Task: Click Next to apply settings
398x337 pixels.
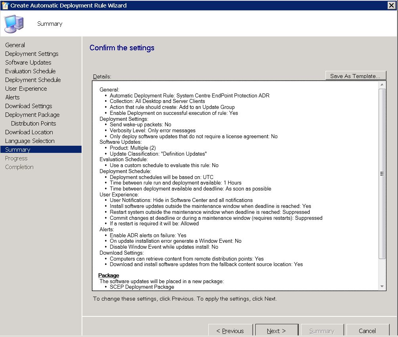Action: (x=277, y=331)
